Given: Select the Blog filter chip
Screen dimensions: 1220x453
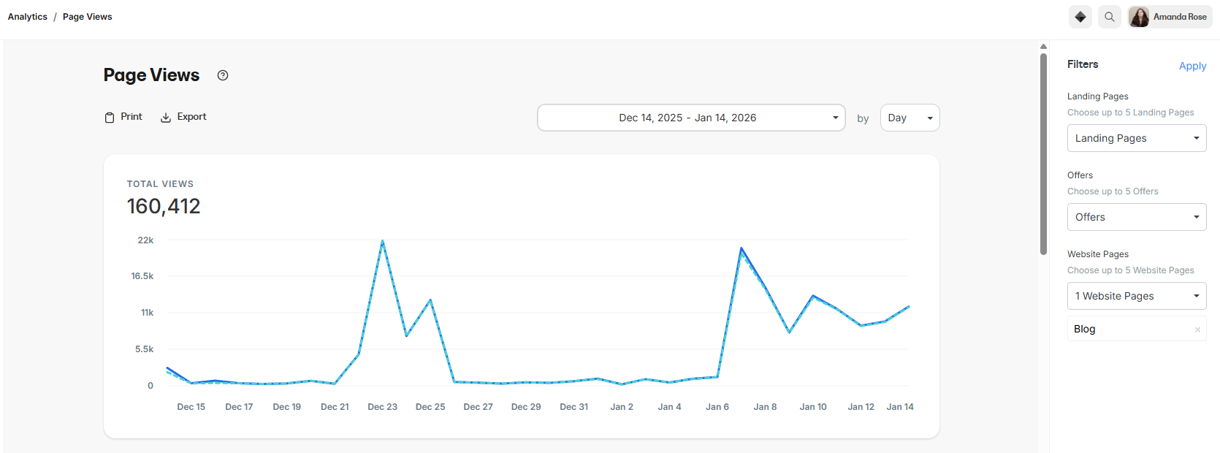Looking at the screenshot, I should (x=1137, y=329).
